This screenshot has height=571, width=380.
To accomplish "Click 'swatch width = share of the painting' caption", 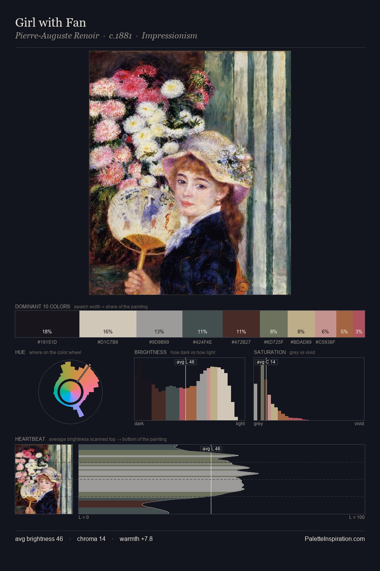I will (x=111, y=307).
